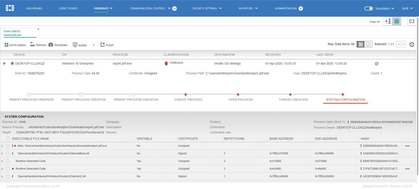Close the Event 428333 tab
This screenshot has height=189, width=419.
pyautogui.click(x=38, y=29)
